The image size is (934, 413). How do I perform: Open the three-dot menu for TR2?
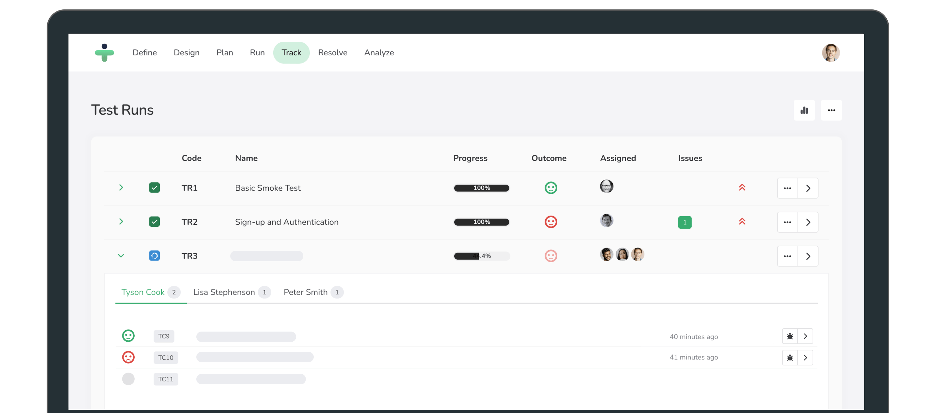(787, 222)
